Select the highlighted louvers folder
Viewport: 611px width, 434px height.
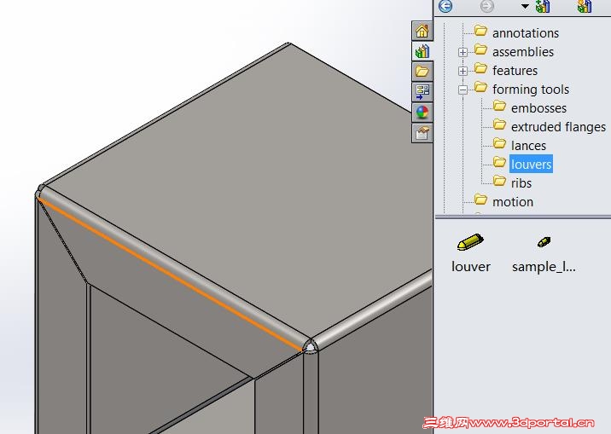pyautogui.click(x=531, y=165)
